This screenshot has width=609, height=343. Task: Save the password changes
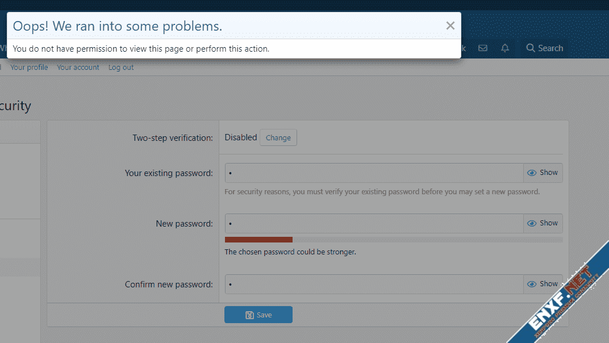tap(258, 315)
